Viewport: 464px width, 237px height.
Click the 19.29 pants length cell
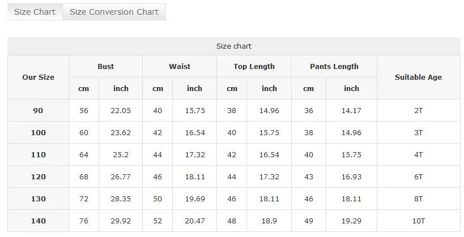click(351, 221)
